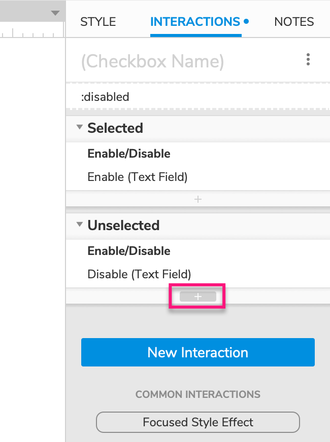Viewport: 330px width, 442px height.
Task: Open the Style tab
Action: 98,22
